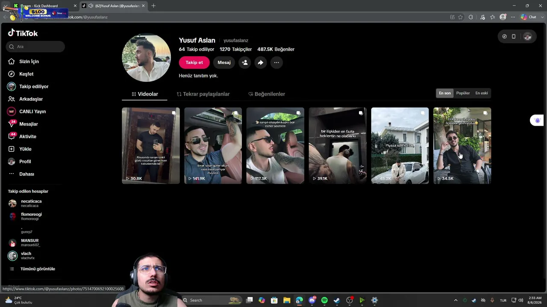
Task: Switch to the Videolar tab
Action: (x=144, y=94)
